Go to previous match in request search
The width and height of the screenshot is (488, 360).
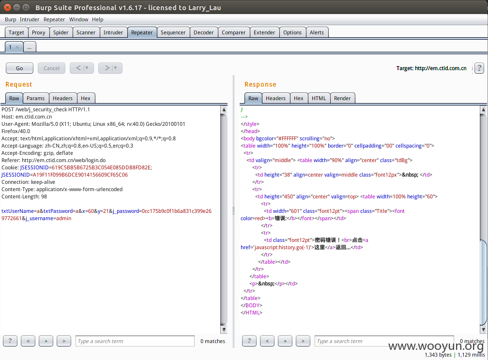(28, 341)
